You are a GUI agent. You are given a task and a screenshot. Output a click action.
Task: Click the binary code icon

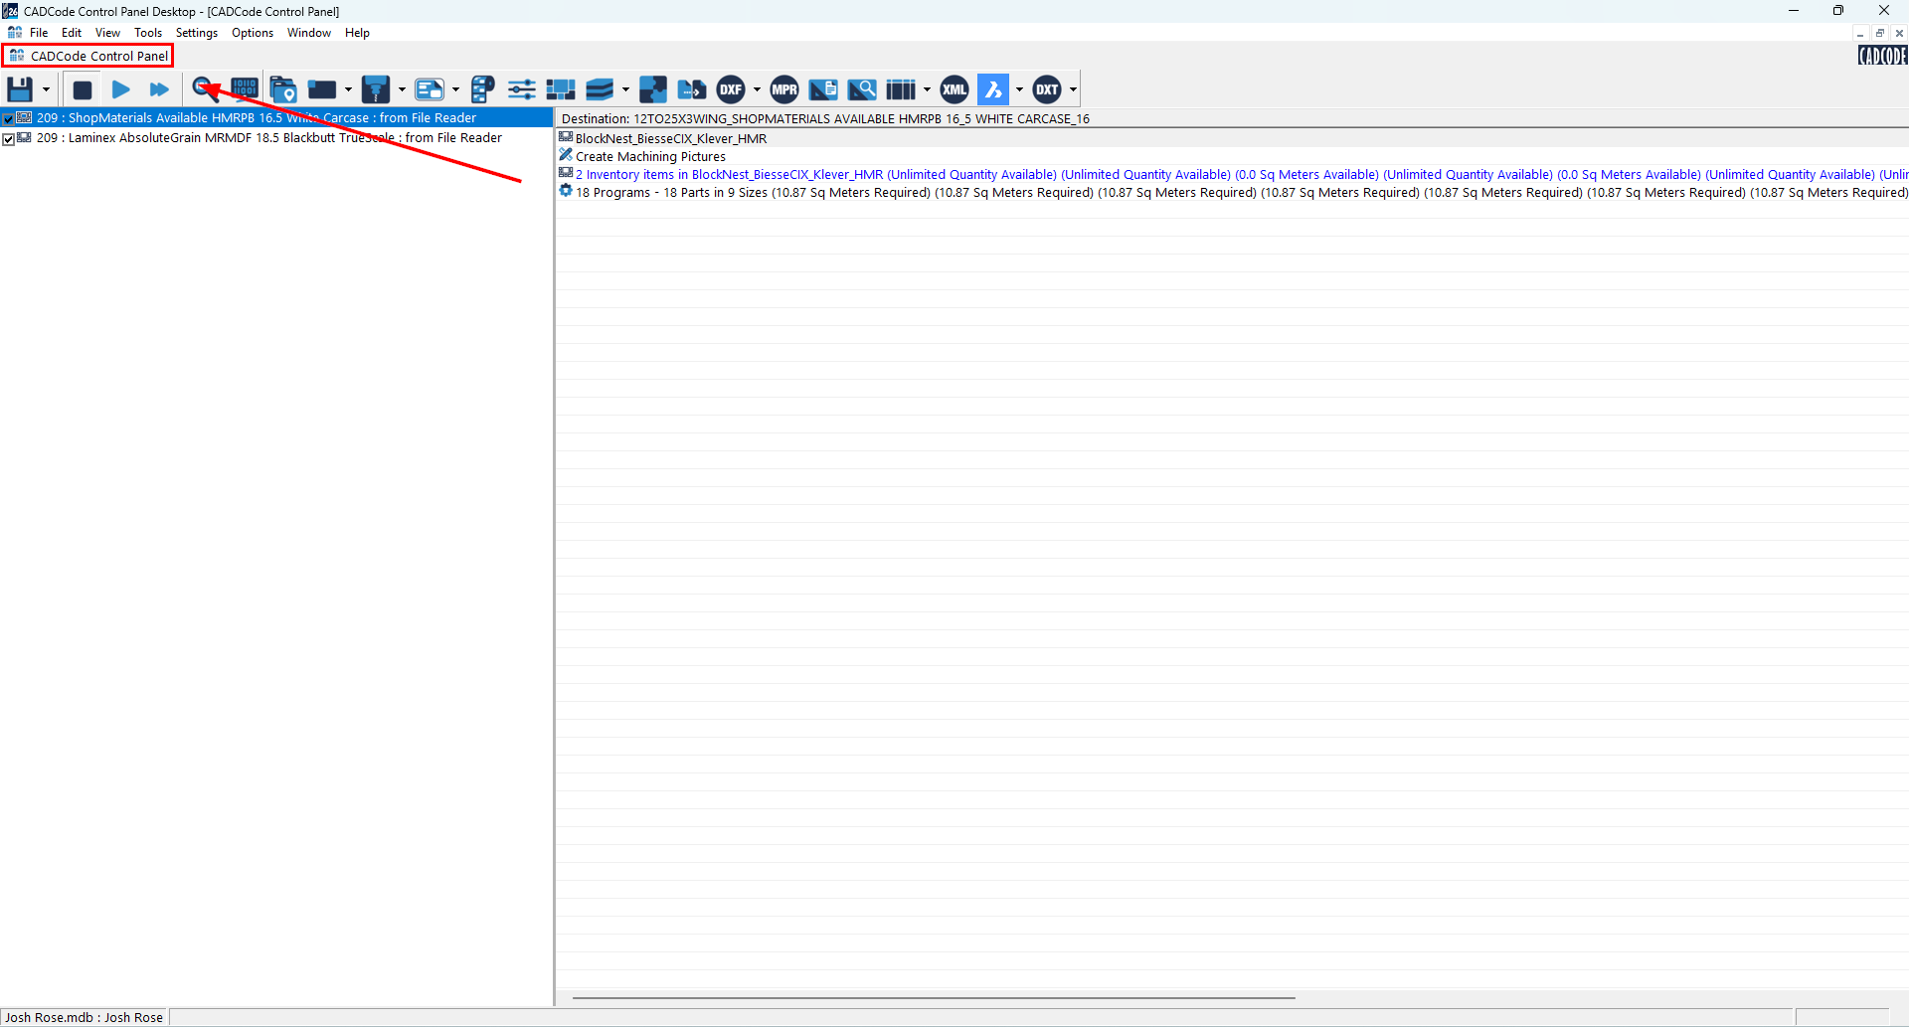[245, 89]
